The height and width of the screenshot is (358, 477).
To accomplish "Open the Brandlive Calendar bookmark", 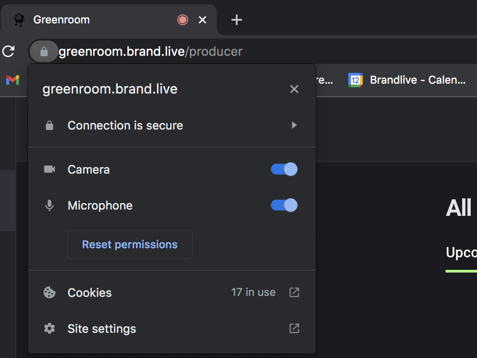I will tap(407, 80).
